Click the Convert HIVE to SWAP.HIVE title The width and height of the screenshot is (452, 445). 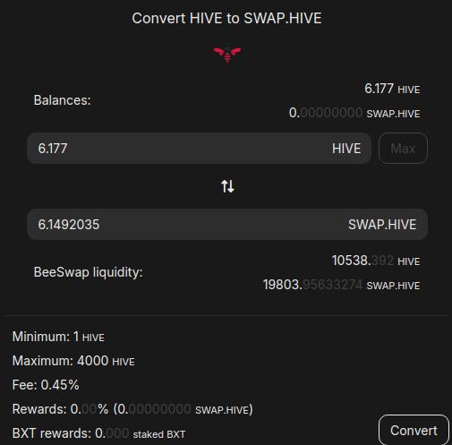[x=226, y=18]
